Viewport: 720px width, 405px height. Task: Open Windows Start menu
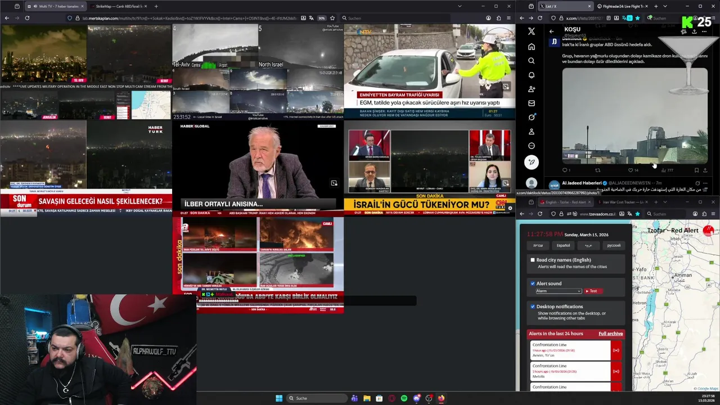pyautogui.click(x=279, y=398)
